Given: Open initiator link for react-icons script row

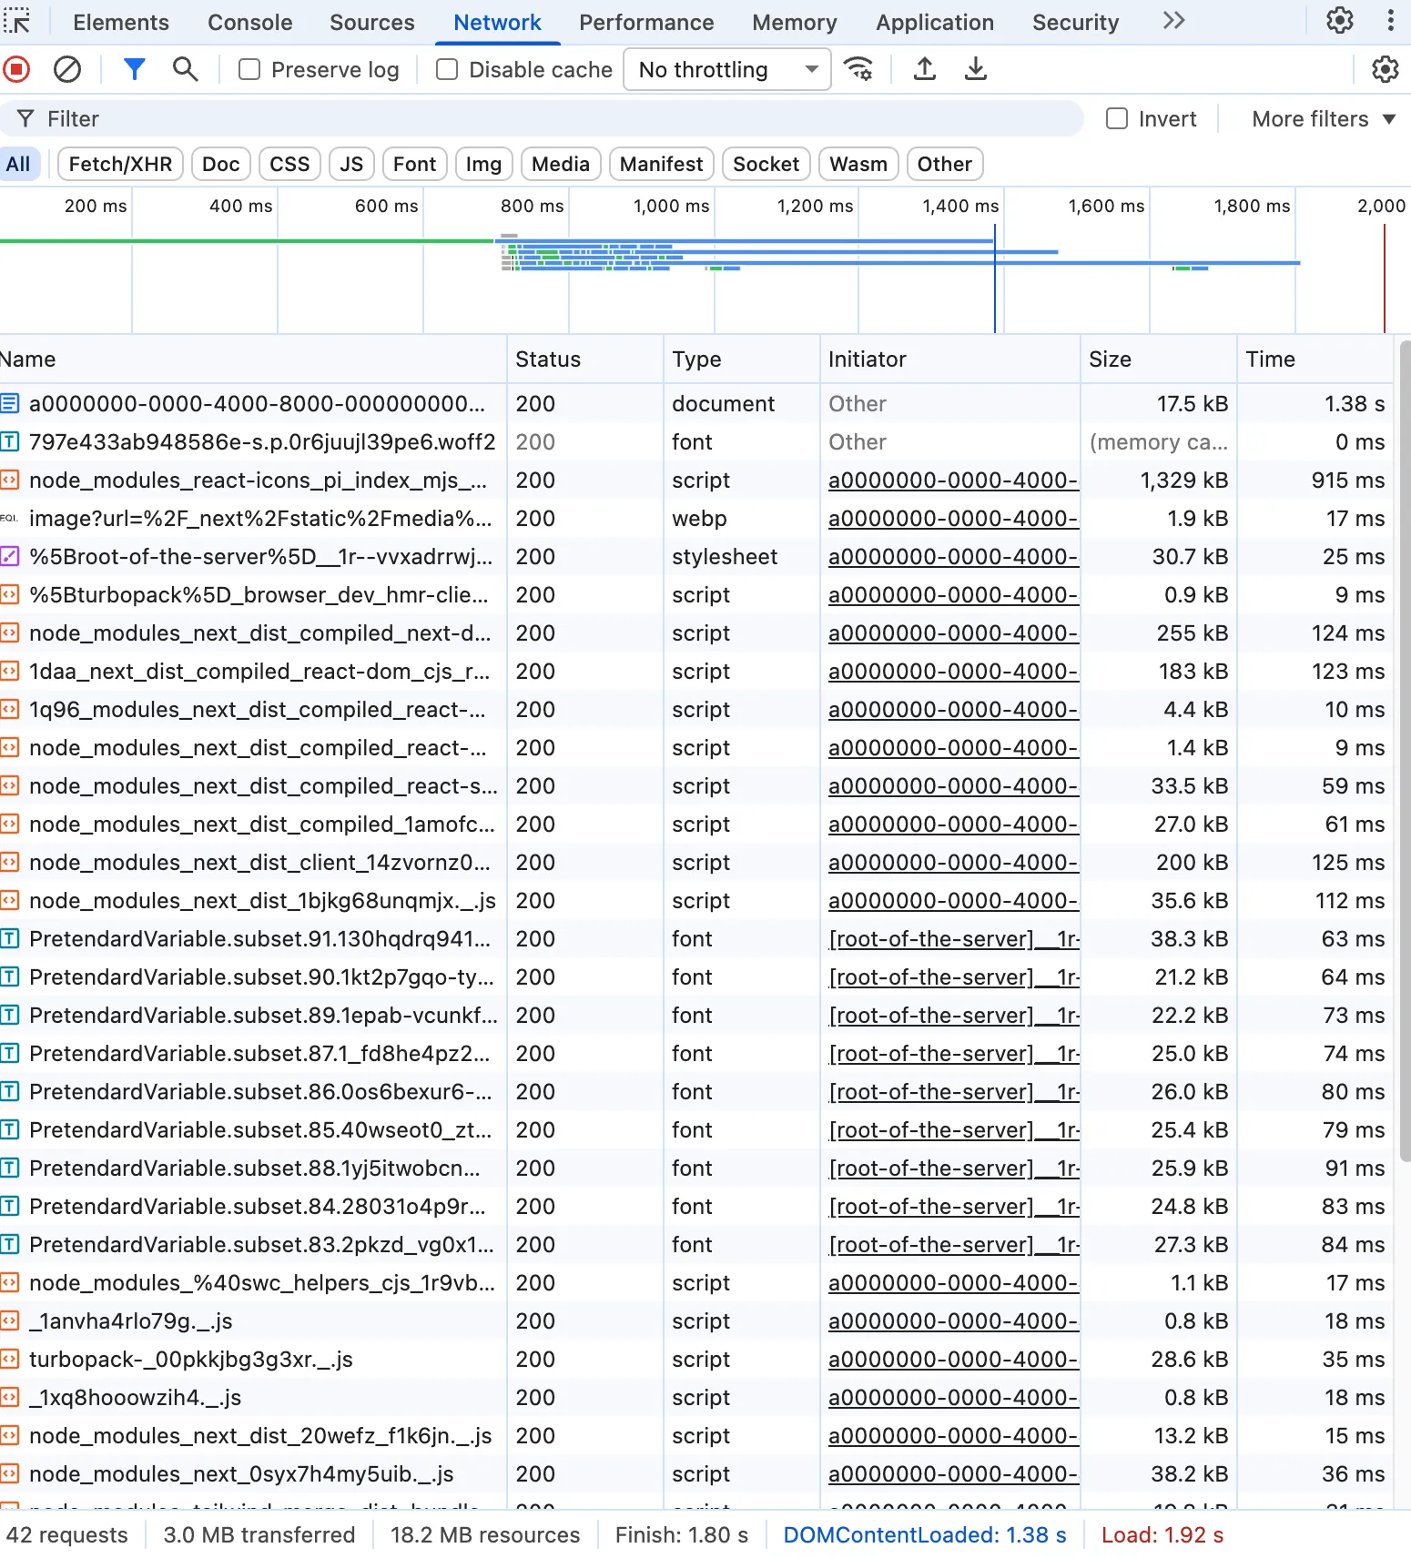Looking at the screenshot, I should (x=953, y=481).
